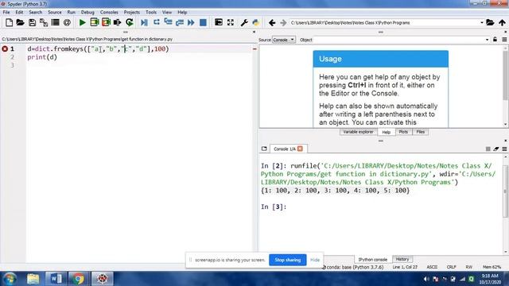Continue execution debug icon

[191, 22]
